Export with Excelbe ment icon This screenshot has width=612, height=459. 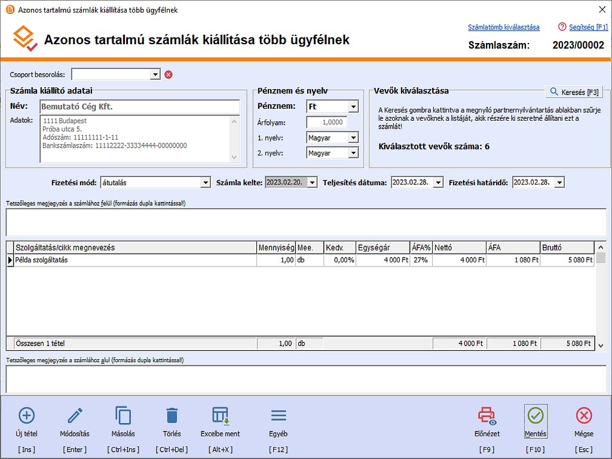220,415
